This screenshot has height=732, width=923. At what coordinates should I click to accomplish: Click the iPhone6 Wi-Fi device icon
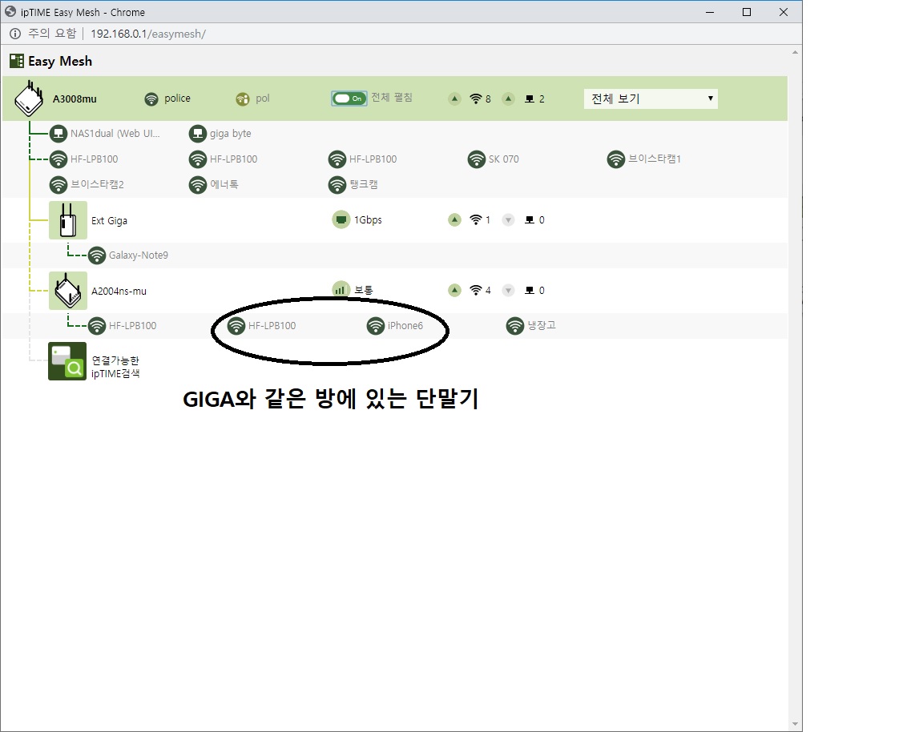click(376, 325)
